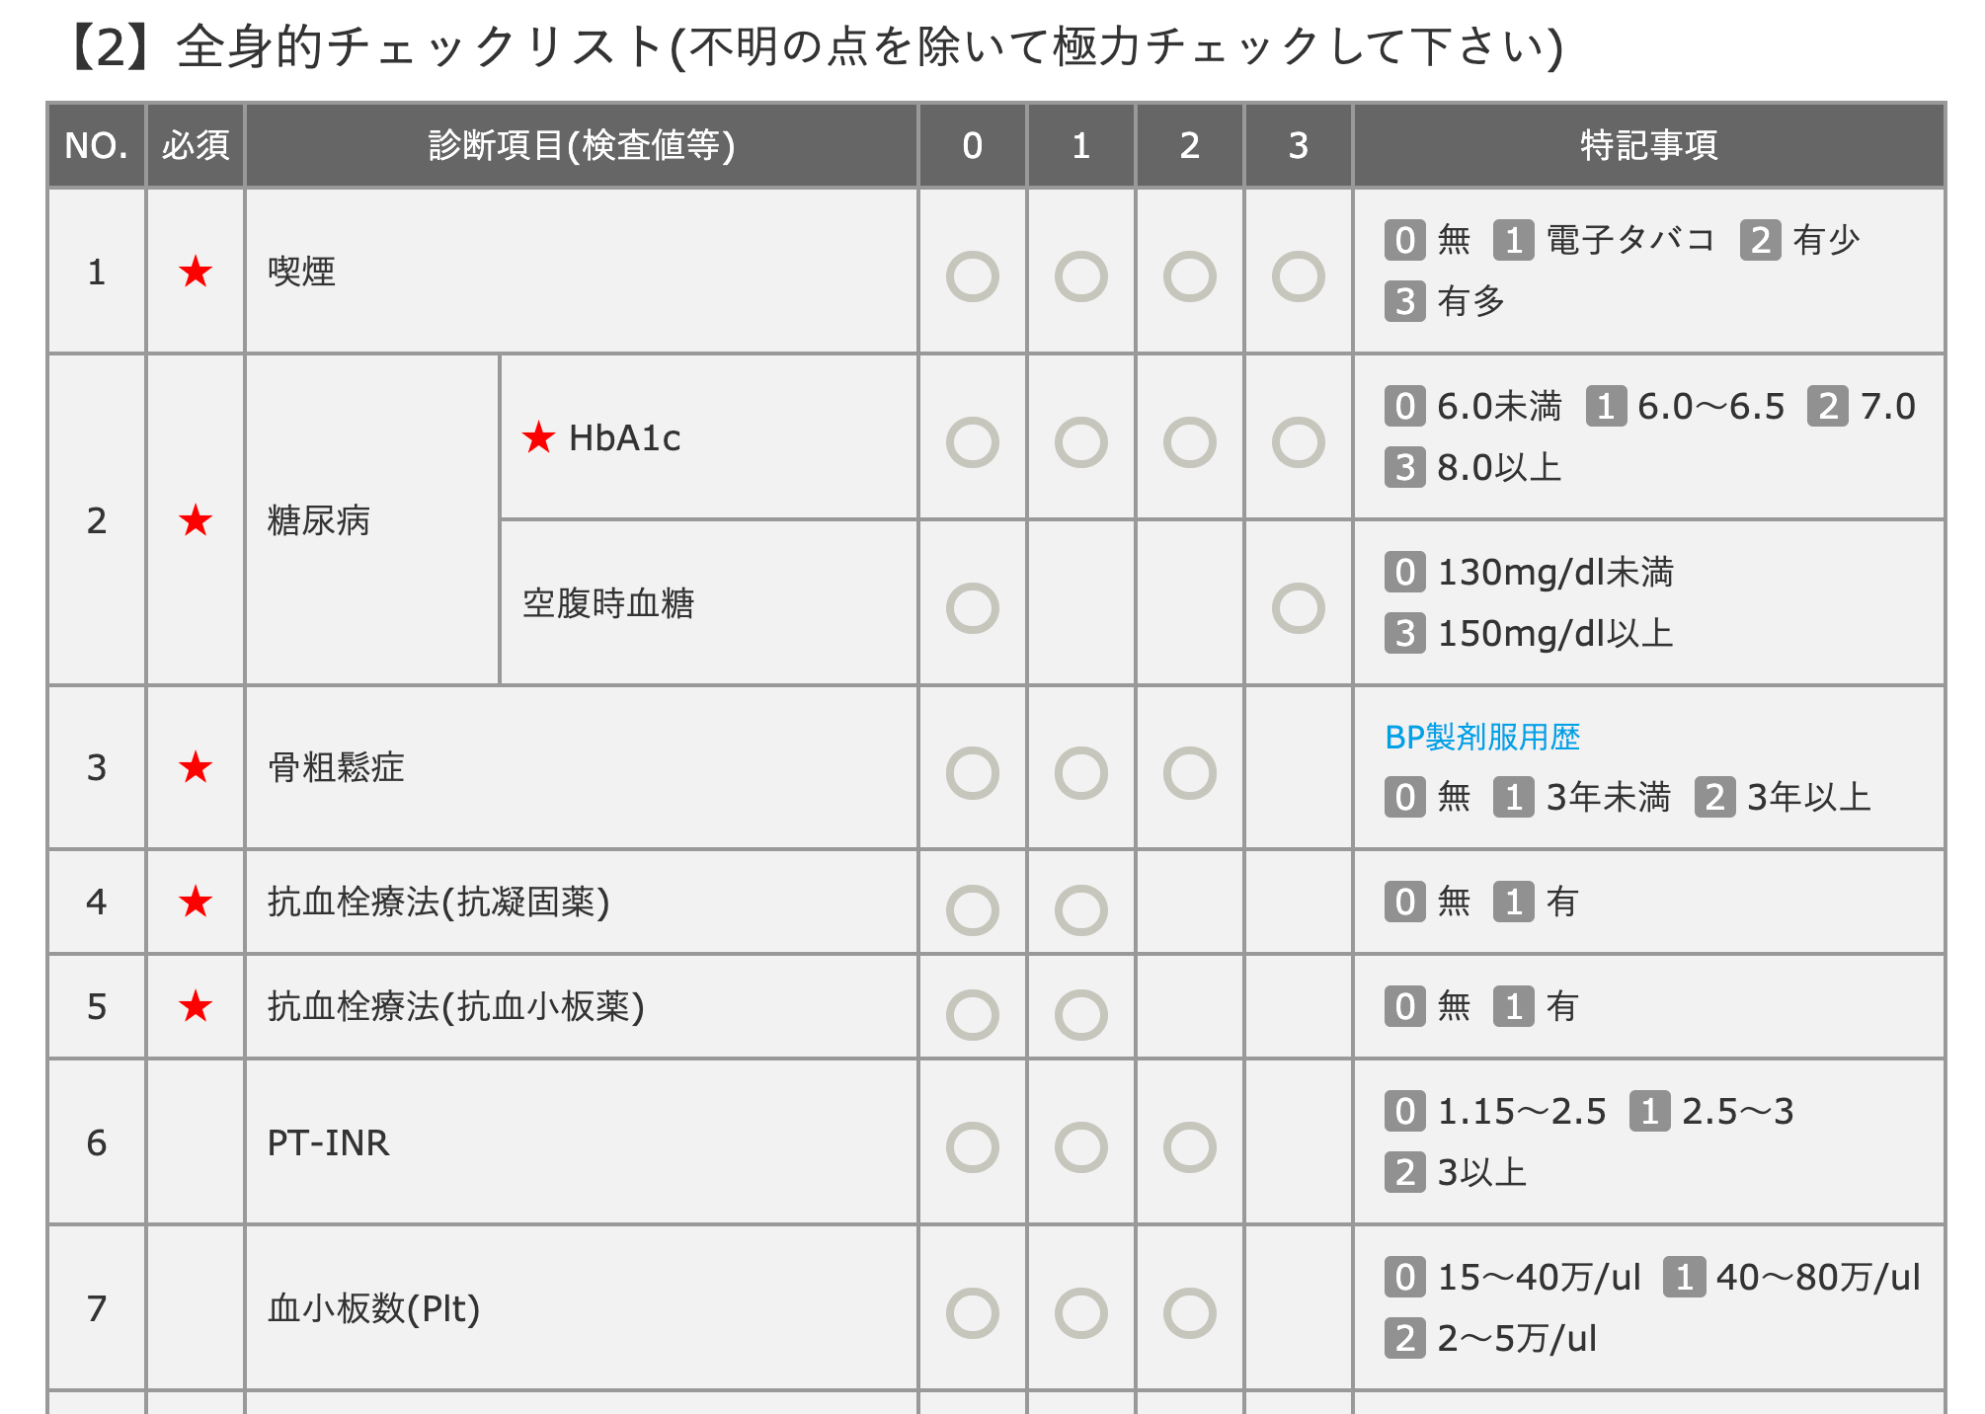Viewport: 1985px width, 1414px height.
Task: Select score 0 for 空腹時血糖
Action: 972,608
